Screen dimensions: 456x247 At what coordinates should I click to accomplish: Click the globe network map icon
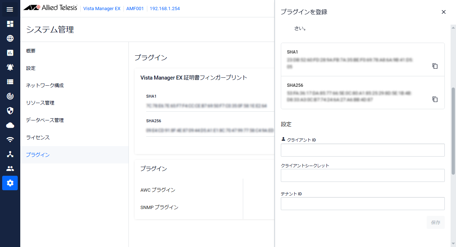point(10,38)
